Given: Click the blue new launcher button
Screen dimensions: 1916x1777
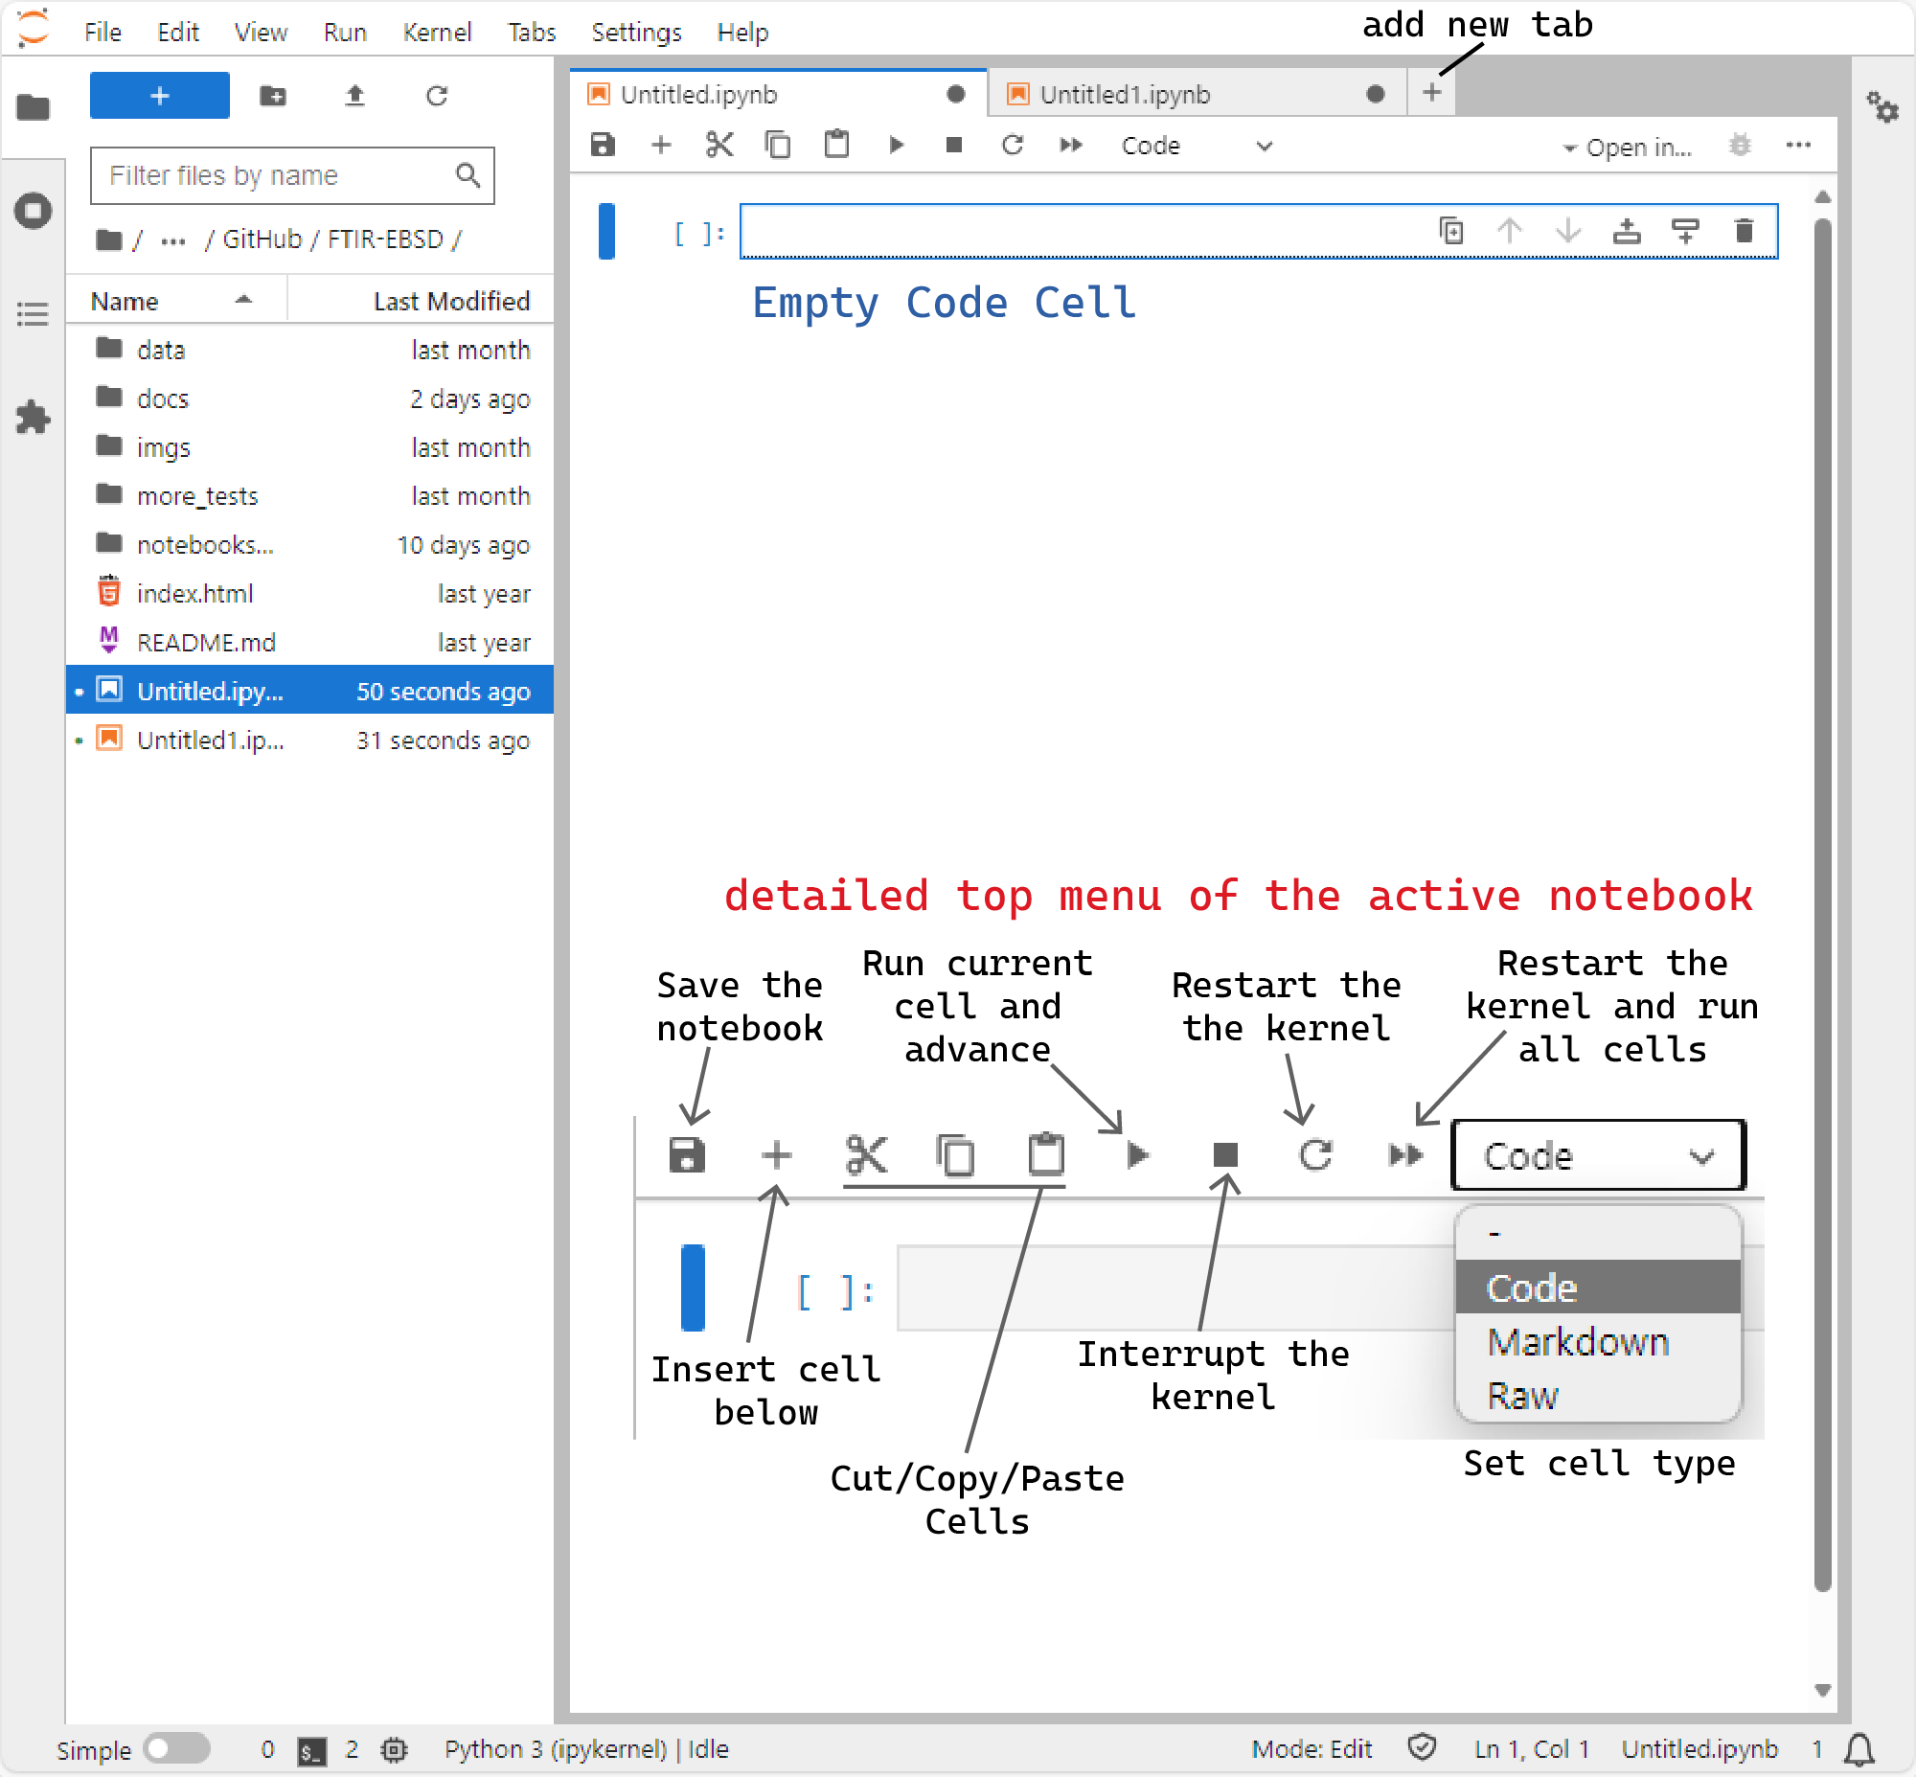Looking at the screenshot, I should (160, 95).
